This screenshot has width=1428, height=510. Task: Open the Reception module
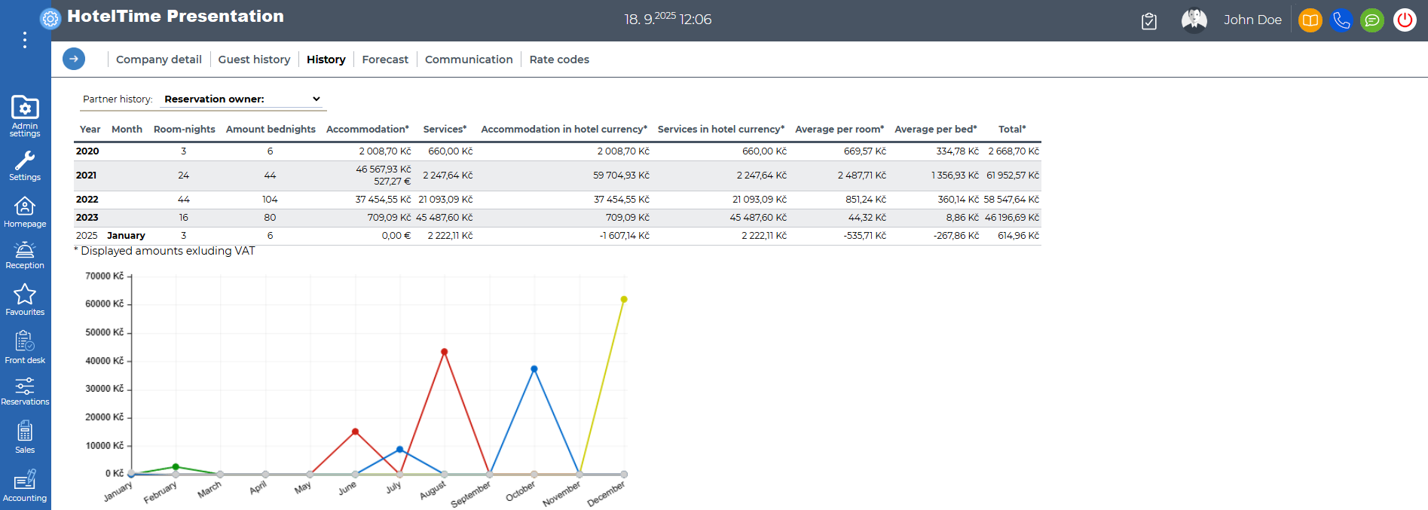click(25, 255)
